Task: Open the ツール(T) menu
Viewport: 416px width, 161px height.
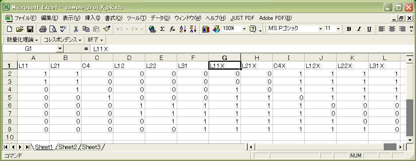Action: pos(136,18)
